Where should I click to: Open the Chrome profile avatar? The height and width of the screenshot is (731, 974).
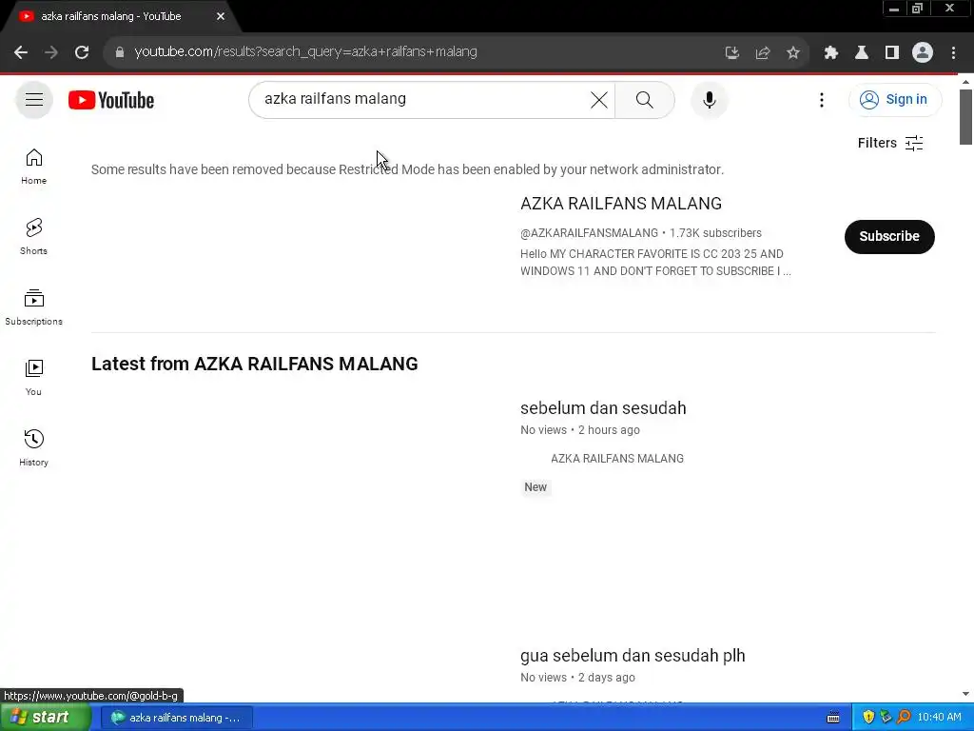(923, 53)
